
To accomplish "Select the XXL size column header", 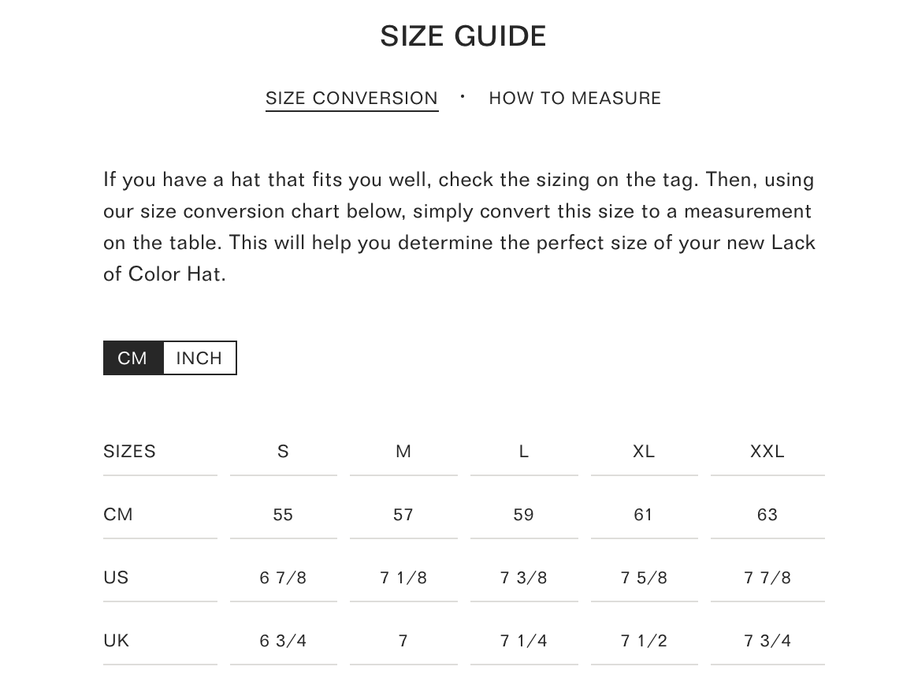I will pos(767,452).
